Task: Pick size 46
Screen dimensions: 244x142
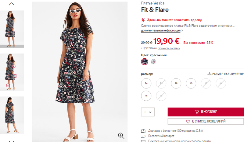Action: point(146,96)
